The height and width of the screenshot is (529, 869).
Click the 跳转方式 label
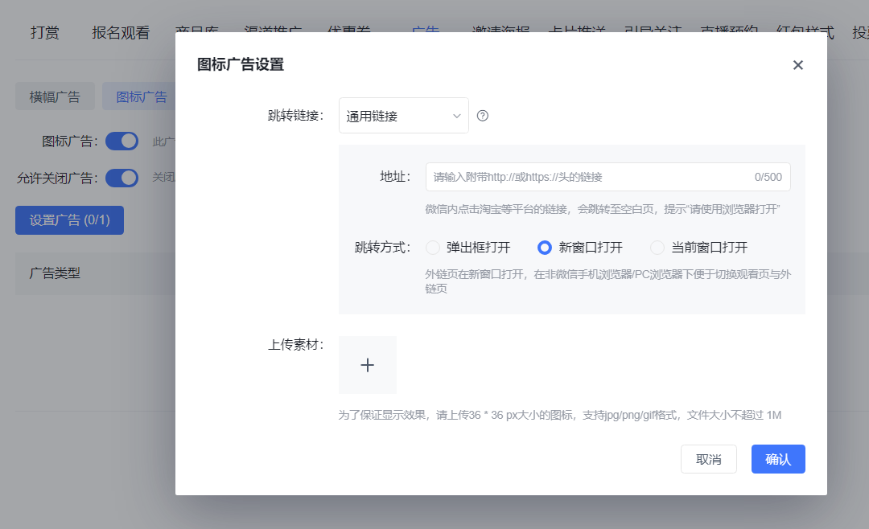point(382,248)
